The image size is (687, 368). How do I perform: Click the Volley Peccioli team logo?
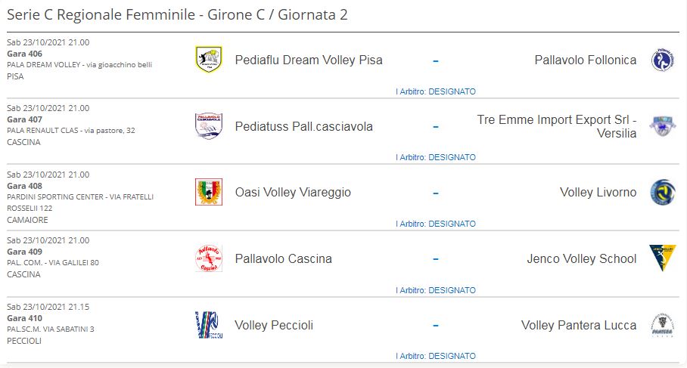tap(208, 325)
